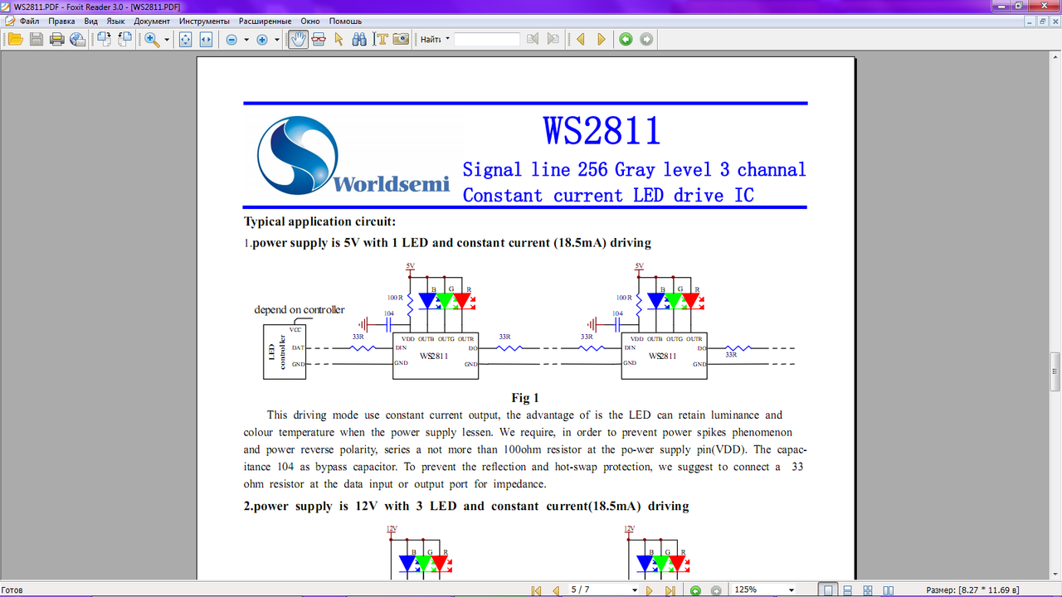Open the Инструменты menu

pos(204,21)
